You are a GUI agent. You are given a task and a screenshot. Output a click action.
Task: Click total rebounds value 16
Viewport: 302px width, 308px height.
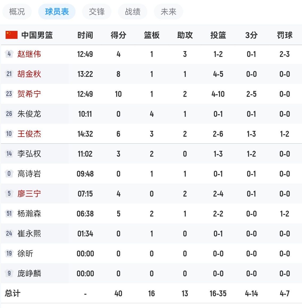(152, 293)
